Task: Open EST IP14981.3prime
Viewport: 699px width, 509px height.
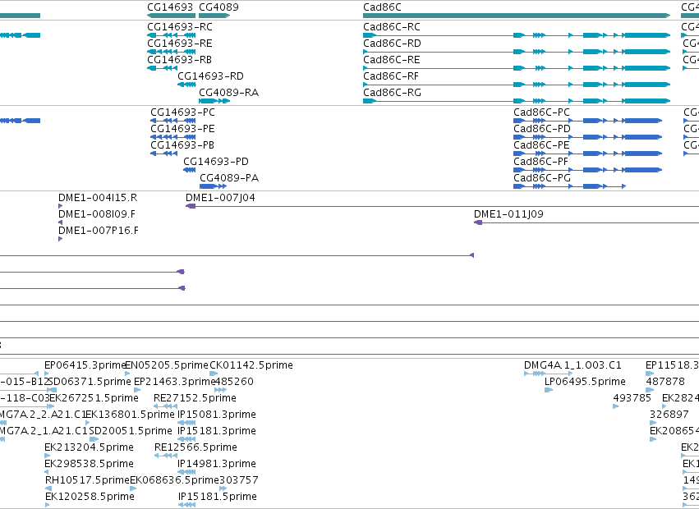Action: pos(217,464)
